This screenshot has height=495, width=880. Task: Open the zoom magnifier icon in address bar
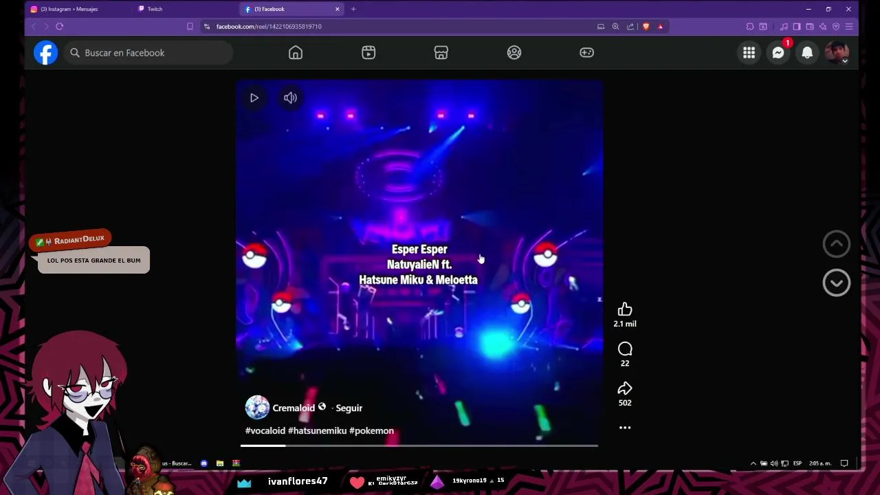coord(615,26)
